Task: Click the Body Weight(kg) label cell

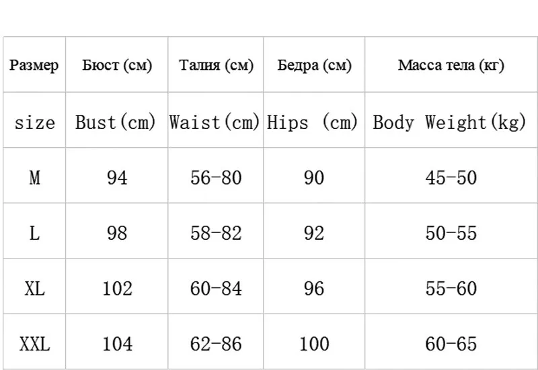Action: point(449,122)
